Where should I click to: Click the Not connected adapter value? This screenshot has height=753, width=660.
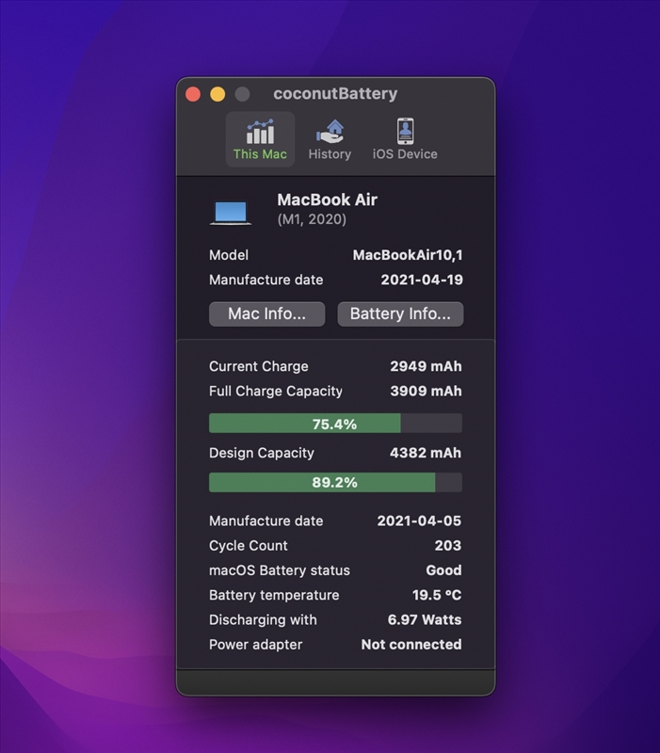(411, 645)
